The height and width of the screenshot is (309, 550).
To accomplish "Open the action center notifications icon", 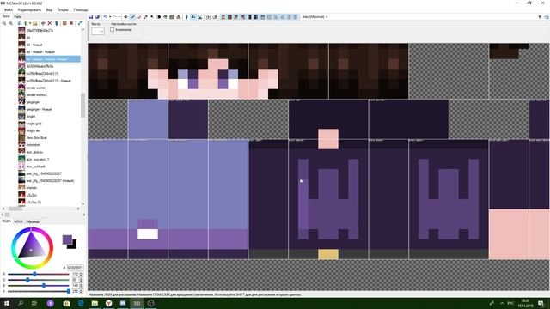I will click(x=541, y=303).
